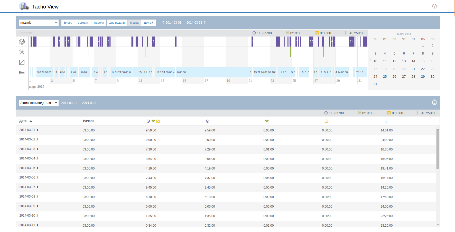Select the Неделя period tab
The height and width of the screenshot is (232, 455).
point(99,23)
